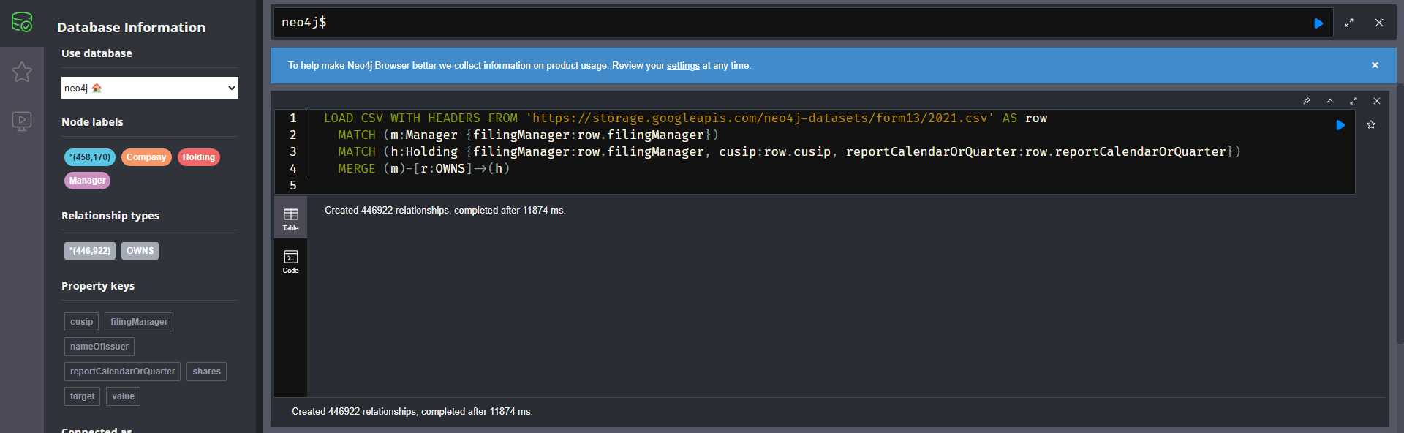Select the Company node label

(x=146, y=157)
